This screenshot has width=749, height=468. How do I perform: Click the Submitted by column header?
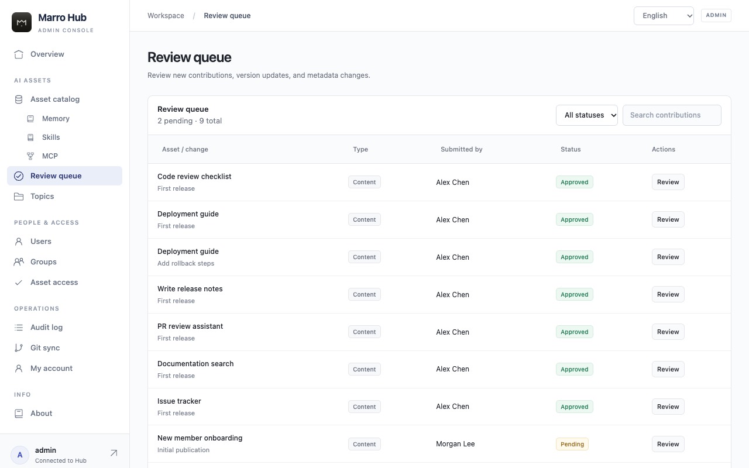462,149
